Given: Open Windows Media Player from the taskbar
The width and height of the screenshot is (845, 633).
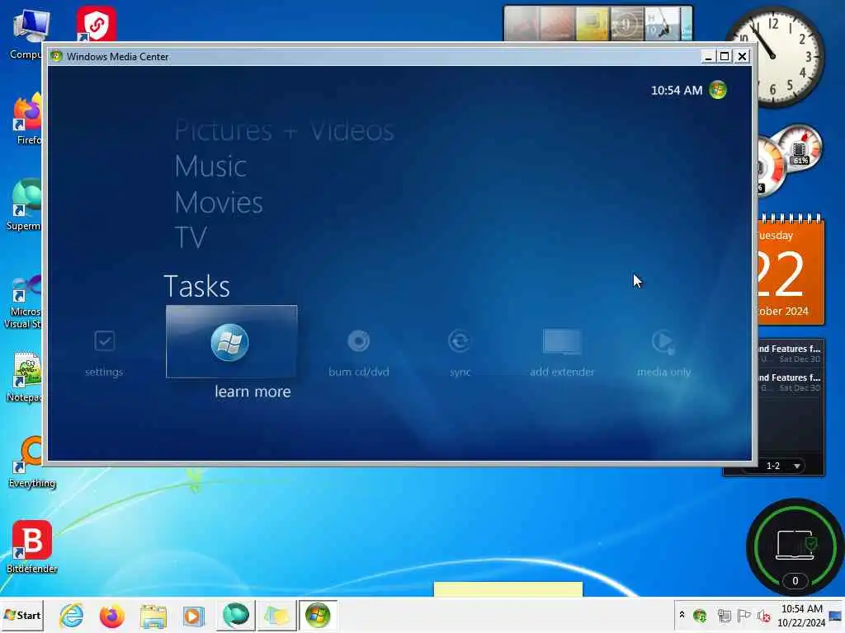Looking at the screenshot, I should point(193,616).
